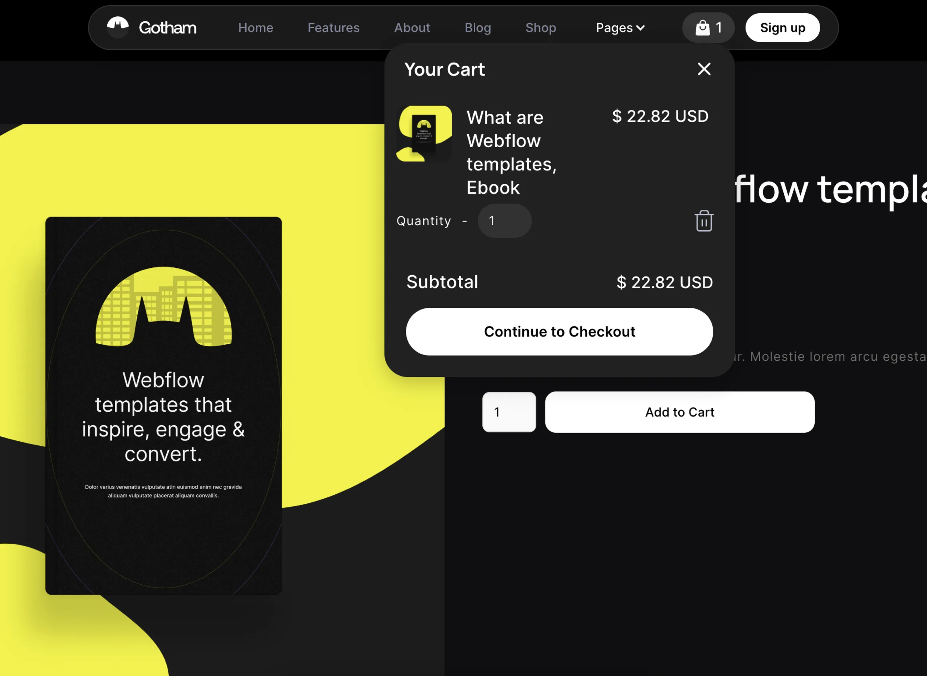Click the Sign up button
This screenshot has width=927, height=676.
click(782, 27)
